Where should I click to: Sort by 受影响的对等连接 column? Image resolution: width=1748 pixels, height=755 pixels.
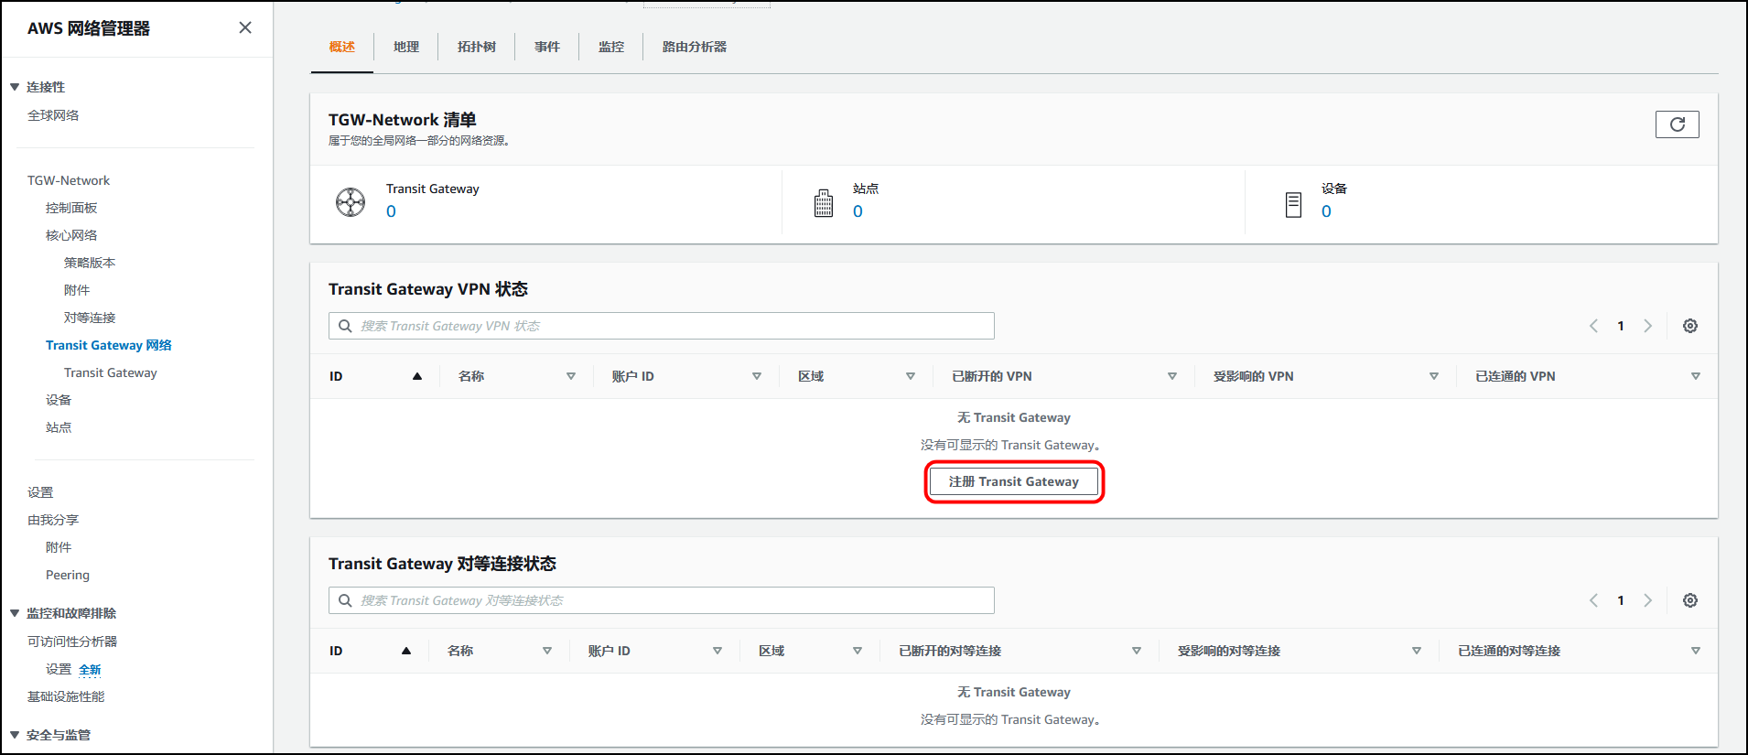[1417, 651]
